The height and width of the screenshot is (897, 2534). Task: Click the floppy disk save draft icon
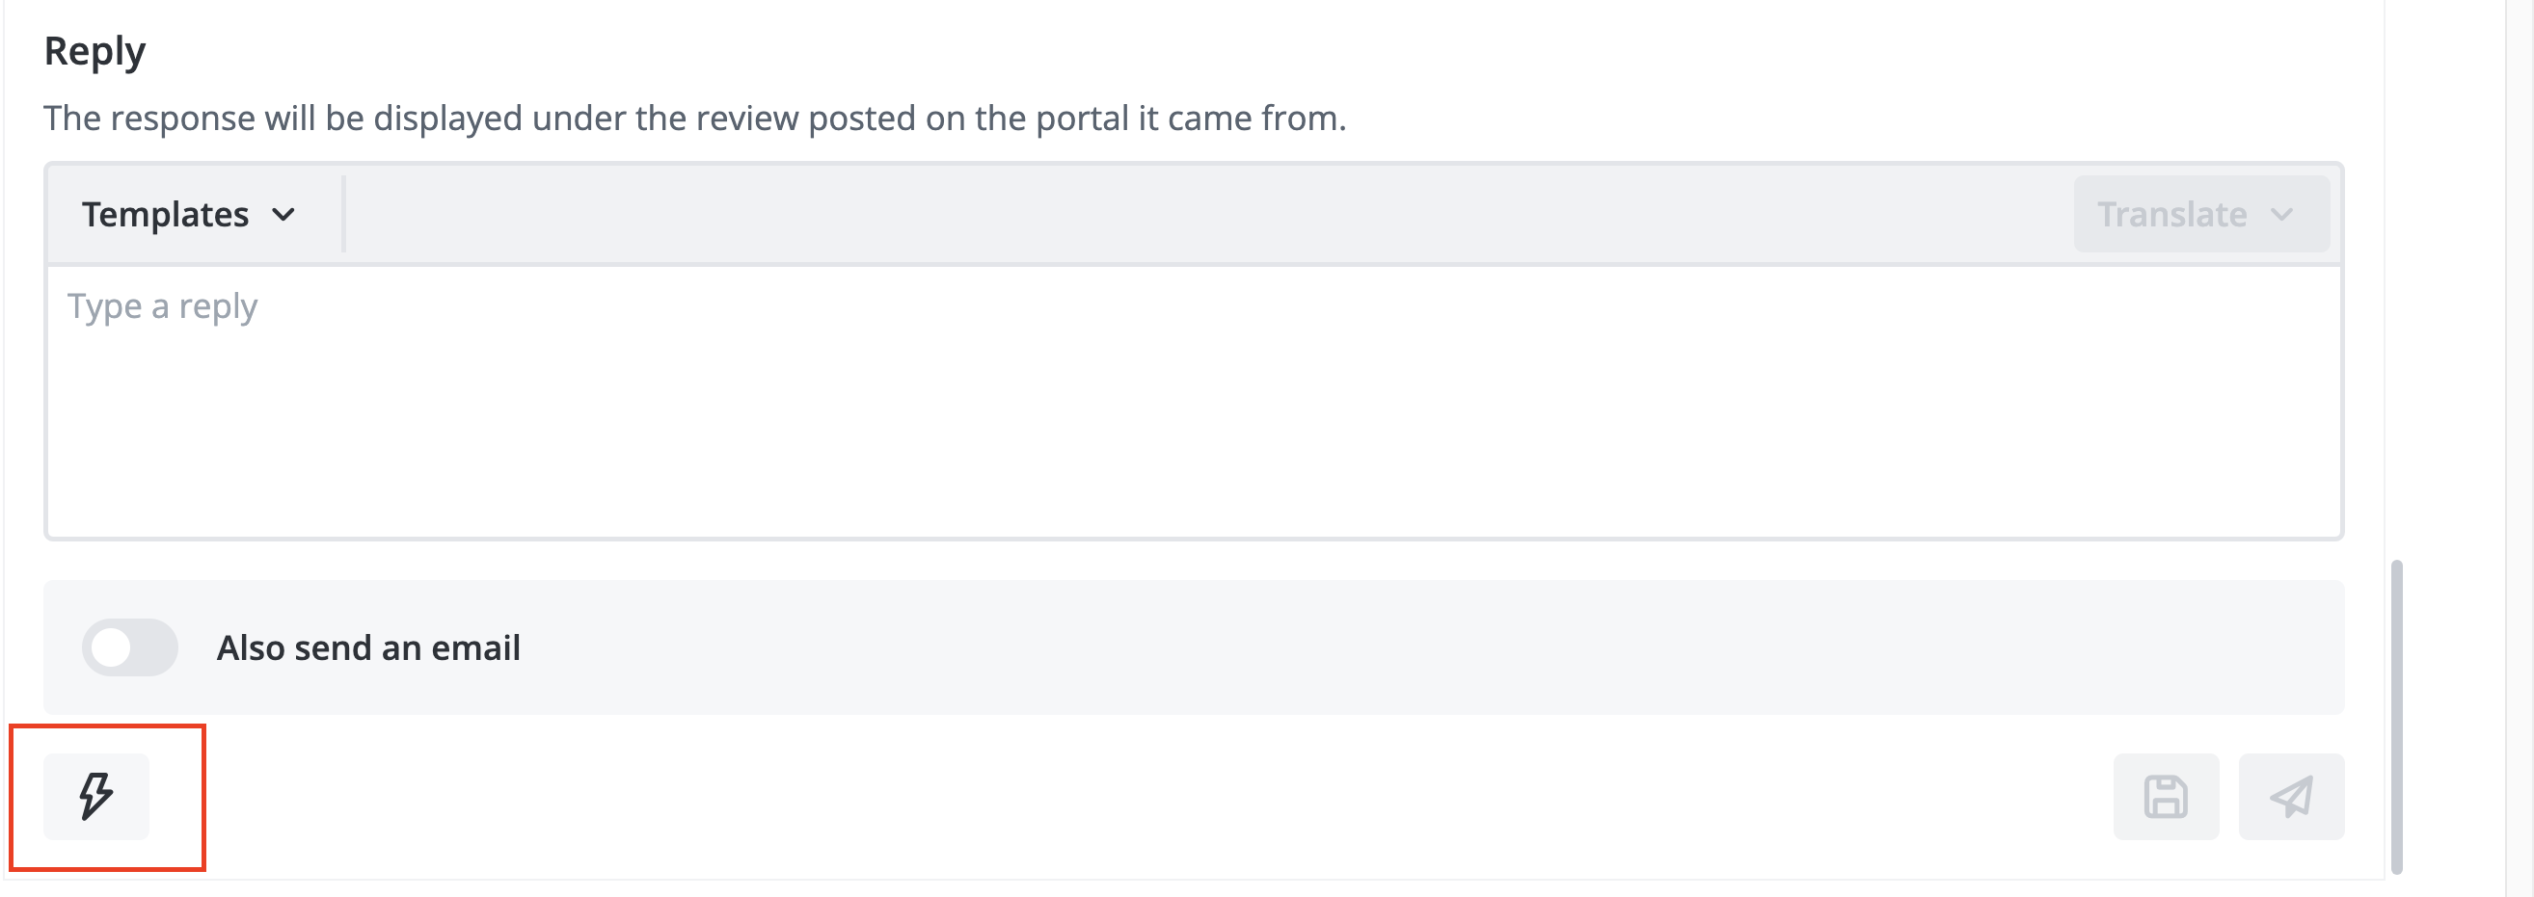point(2165,797)
